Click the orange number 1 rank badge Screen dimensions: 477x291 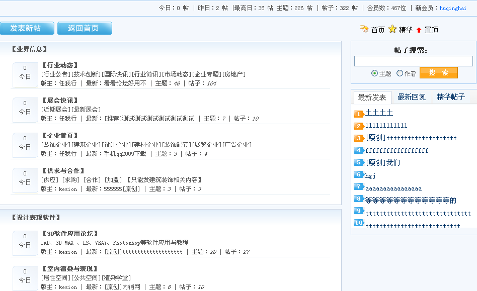(x=359, y=114)
